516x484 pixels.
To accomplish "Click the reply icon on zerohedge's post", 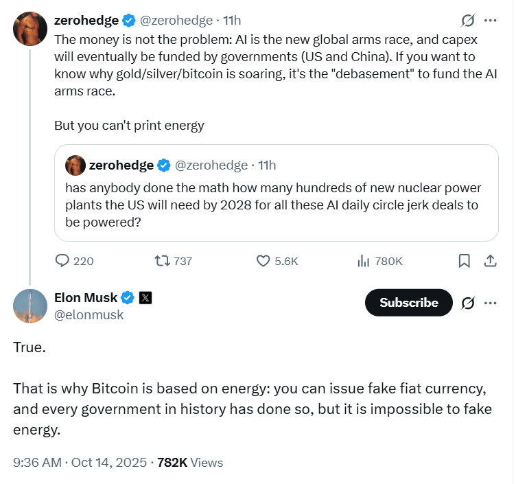I will pyautogui.click(x=62, y=261).
